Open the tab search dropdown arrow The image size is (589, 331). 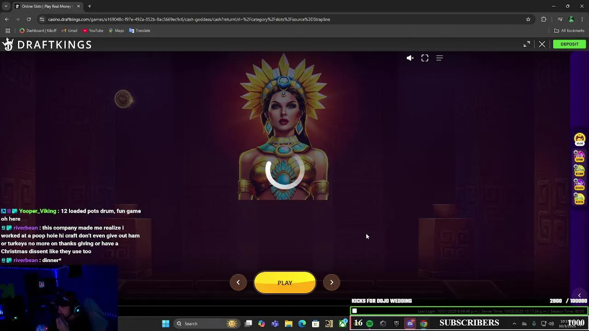click(x=6, y=6)
